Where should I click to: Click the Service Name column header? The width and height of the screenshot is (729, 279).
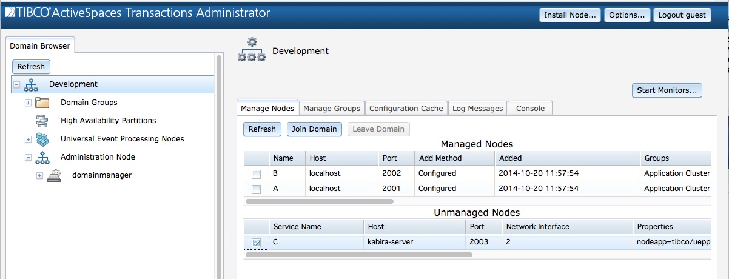click(316, 226)
